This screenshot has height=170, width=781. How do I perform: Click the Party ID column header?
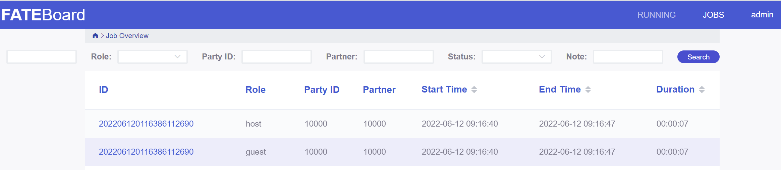(322, 90)
